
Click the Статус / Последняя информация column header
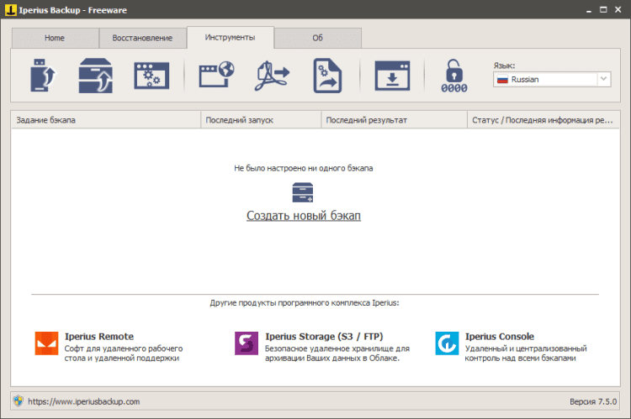coord(544,120)
